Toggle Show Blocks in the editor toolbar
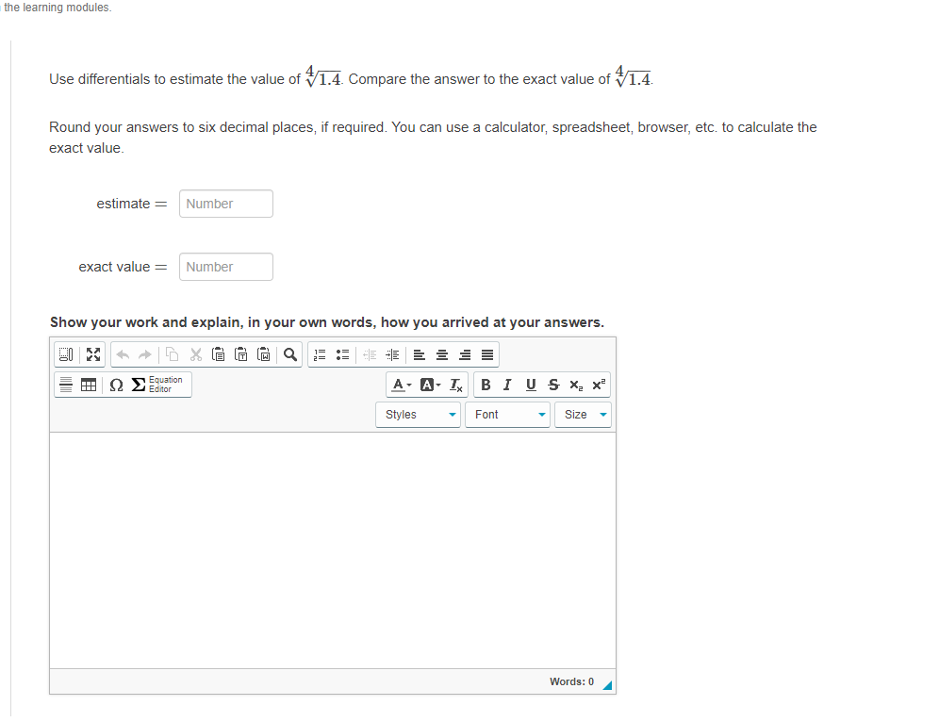The width and height of the screenshot is (939, 722). 66,354
